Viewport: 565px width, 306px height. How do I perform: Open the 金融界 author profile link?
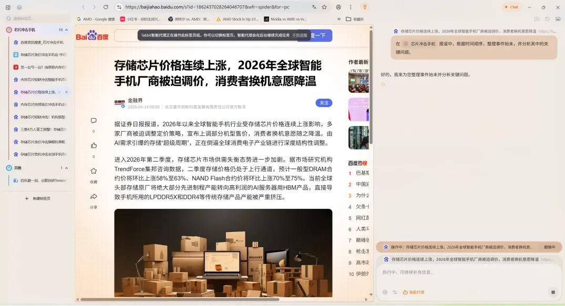coord(135,100)
